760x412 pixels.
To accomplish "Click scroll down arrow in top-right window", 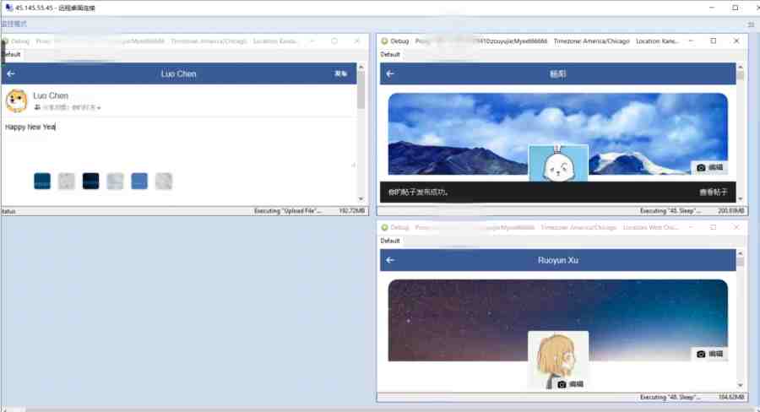I will pos(740,198).
